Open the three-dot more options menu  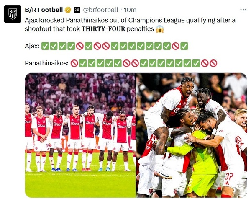pos(243,10)
